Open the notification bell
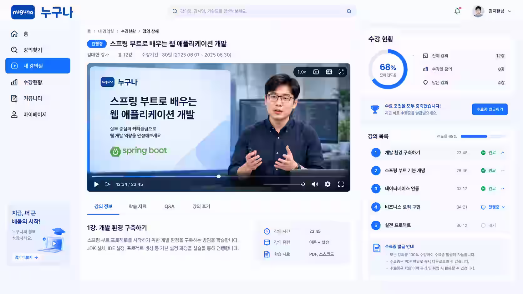This screenshot has height=294, width=523. tap(457, 11)
